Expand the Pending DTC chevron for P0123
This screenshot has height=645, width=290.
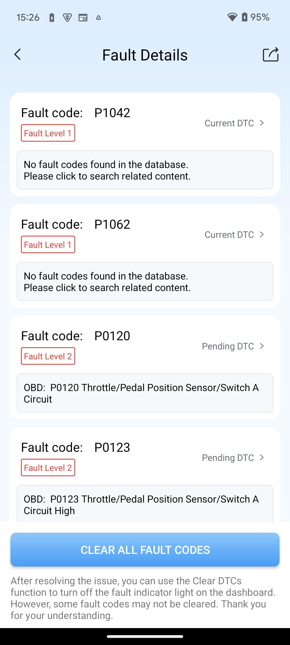[262, 457]
